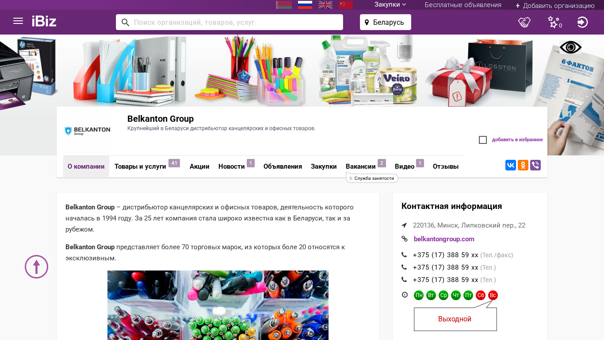The height and width of the screenshot is (340, 604).
Task: Click the 'Выходной' tooltip text
Action: tap(455, 319)
